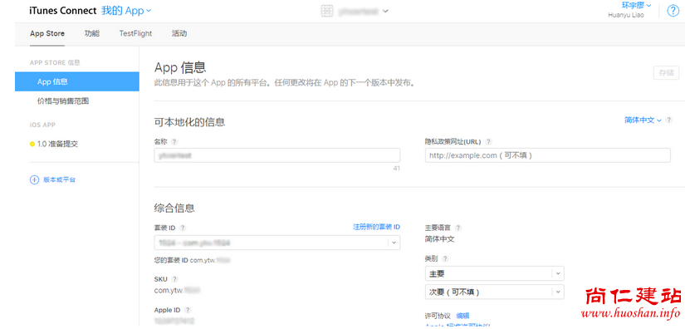Open the app selector dropdown in header

click(385, 12)
